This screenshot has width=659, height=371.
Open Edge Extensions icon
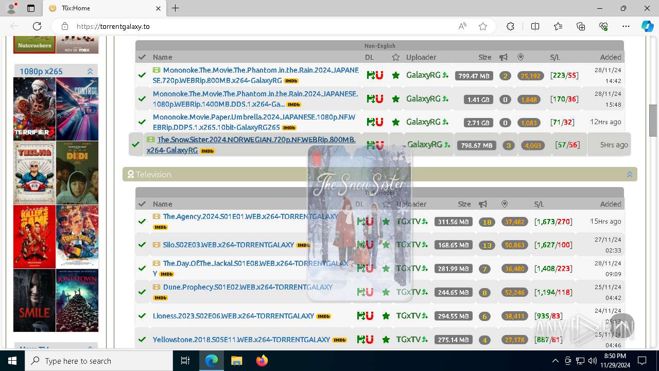click(510, 26)
